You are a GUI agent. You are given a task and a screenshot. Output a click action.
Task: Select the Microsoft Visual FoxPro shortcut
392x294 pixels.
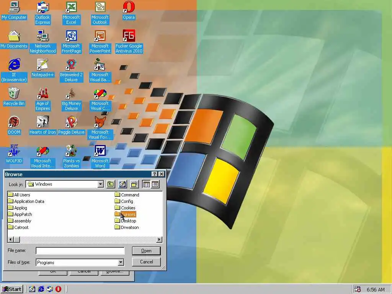(100, 128)
